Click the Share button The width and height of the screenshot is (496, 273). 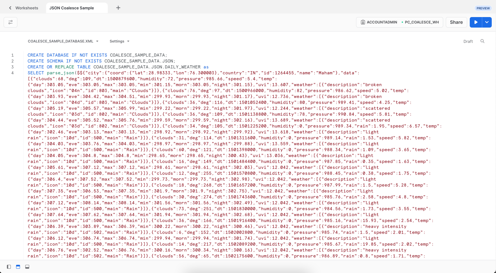456,22
